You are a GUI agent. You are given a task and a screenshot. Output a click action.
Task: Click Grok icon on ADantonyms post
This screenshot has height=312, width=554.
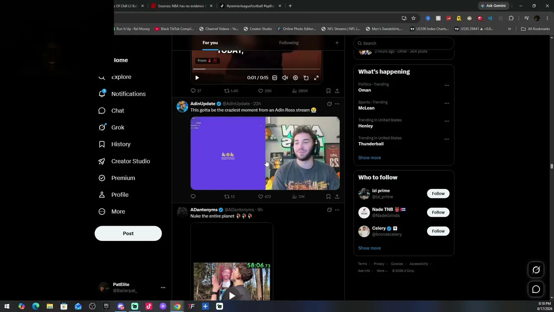pyautogui.click(x=329, y=210)
